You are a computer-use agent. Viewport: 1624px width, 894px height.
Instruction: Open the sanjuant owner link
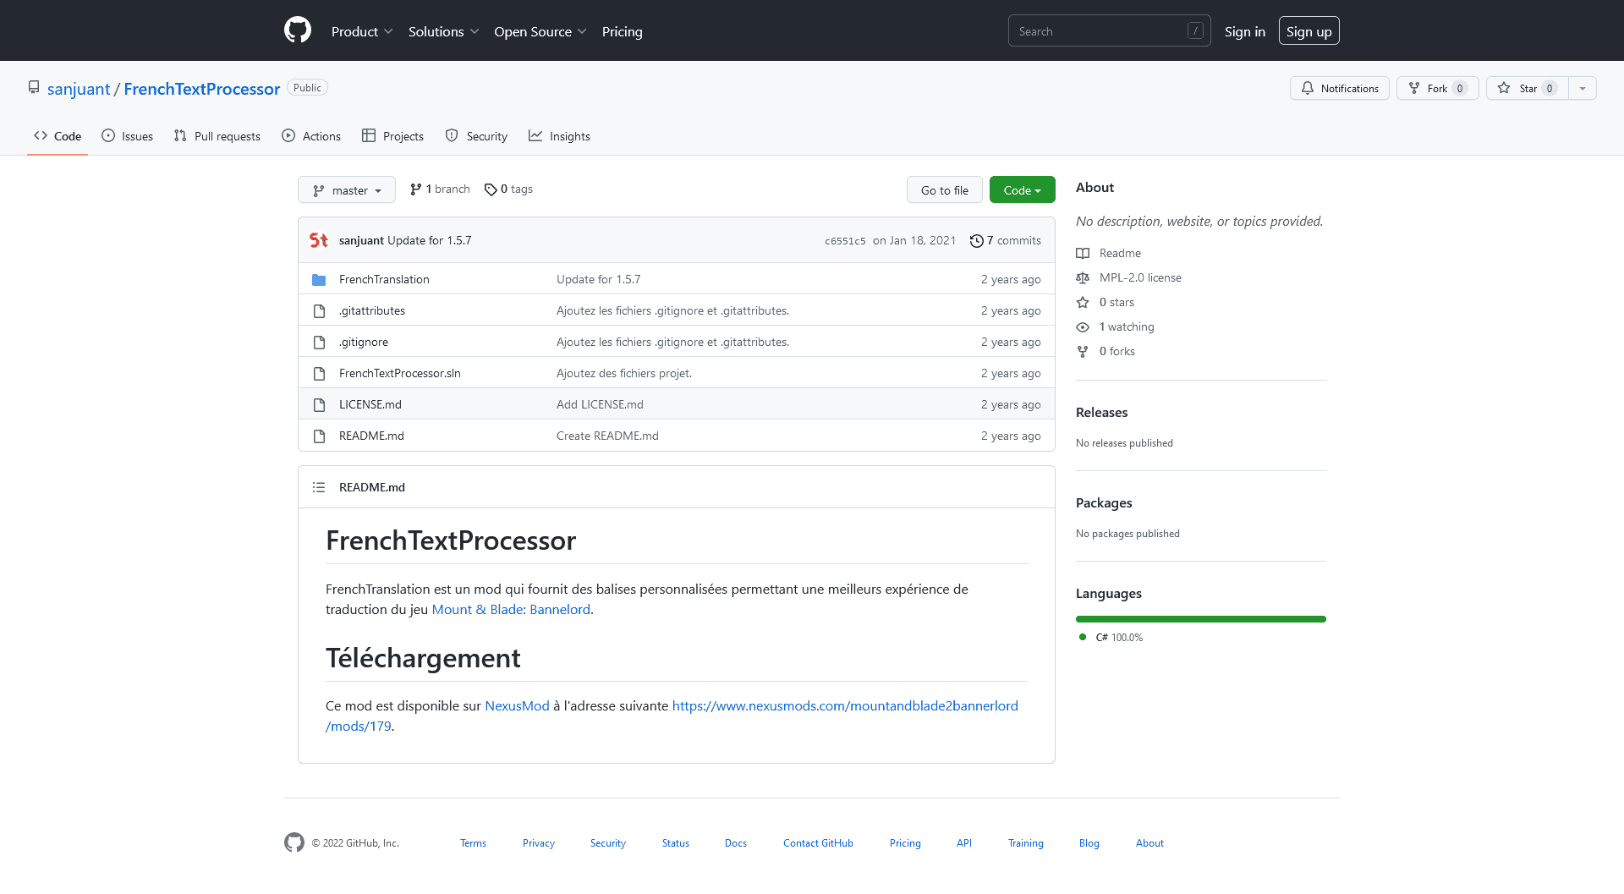pyautogui.click(x=79, y=89)
